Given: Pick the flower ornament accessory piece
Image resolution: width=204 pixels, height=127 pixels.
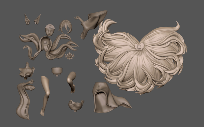Looking at the screenshot, I should coord(70,56).
